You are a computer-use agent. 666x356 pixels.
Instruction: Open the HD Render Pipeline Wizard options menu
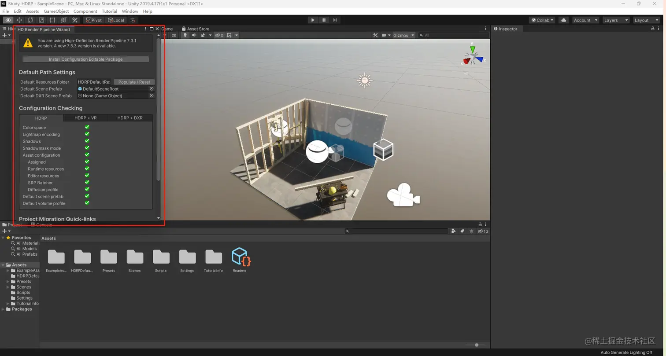pos(146,29)
